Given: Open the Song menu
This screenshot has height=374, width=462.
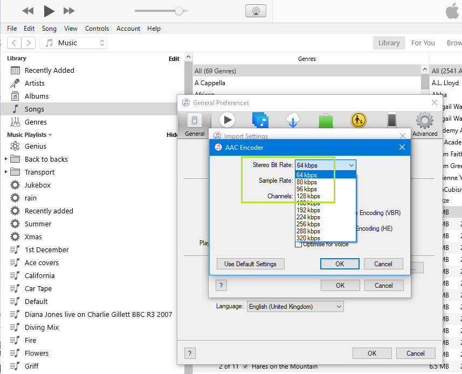Looking at the screenshot, I should (49, 29).
